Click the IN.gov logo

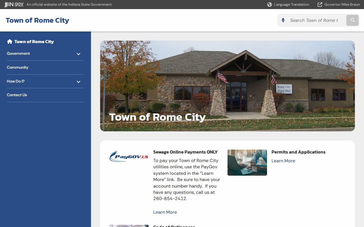coord(14,5)
